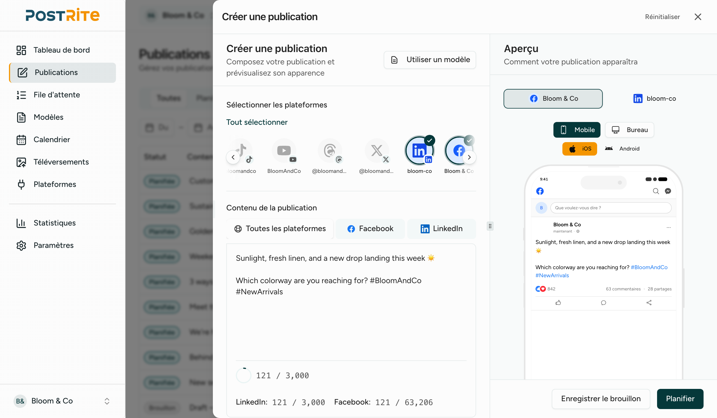Click the Paramètres gear icon
717x418 pixels.
coord(21,246)
